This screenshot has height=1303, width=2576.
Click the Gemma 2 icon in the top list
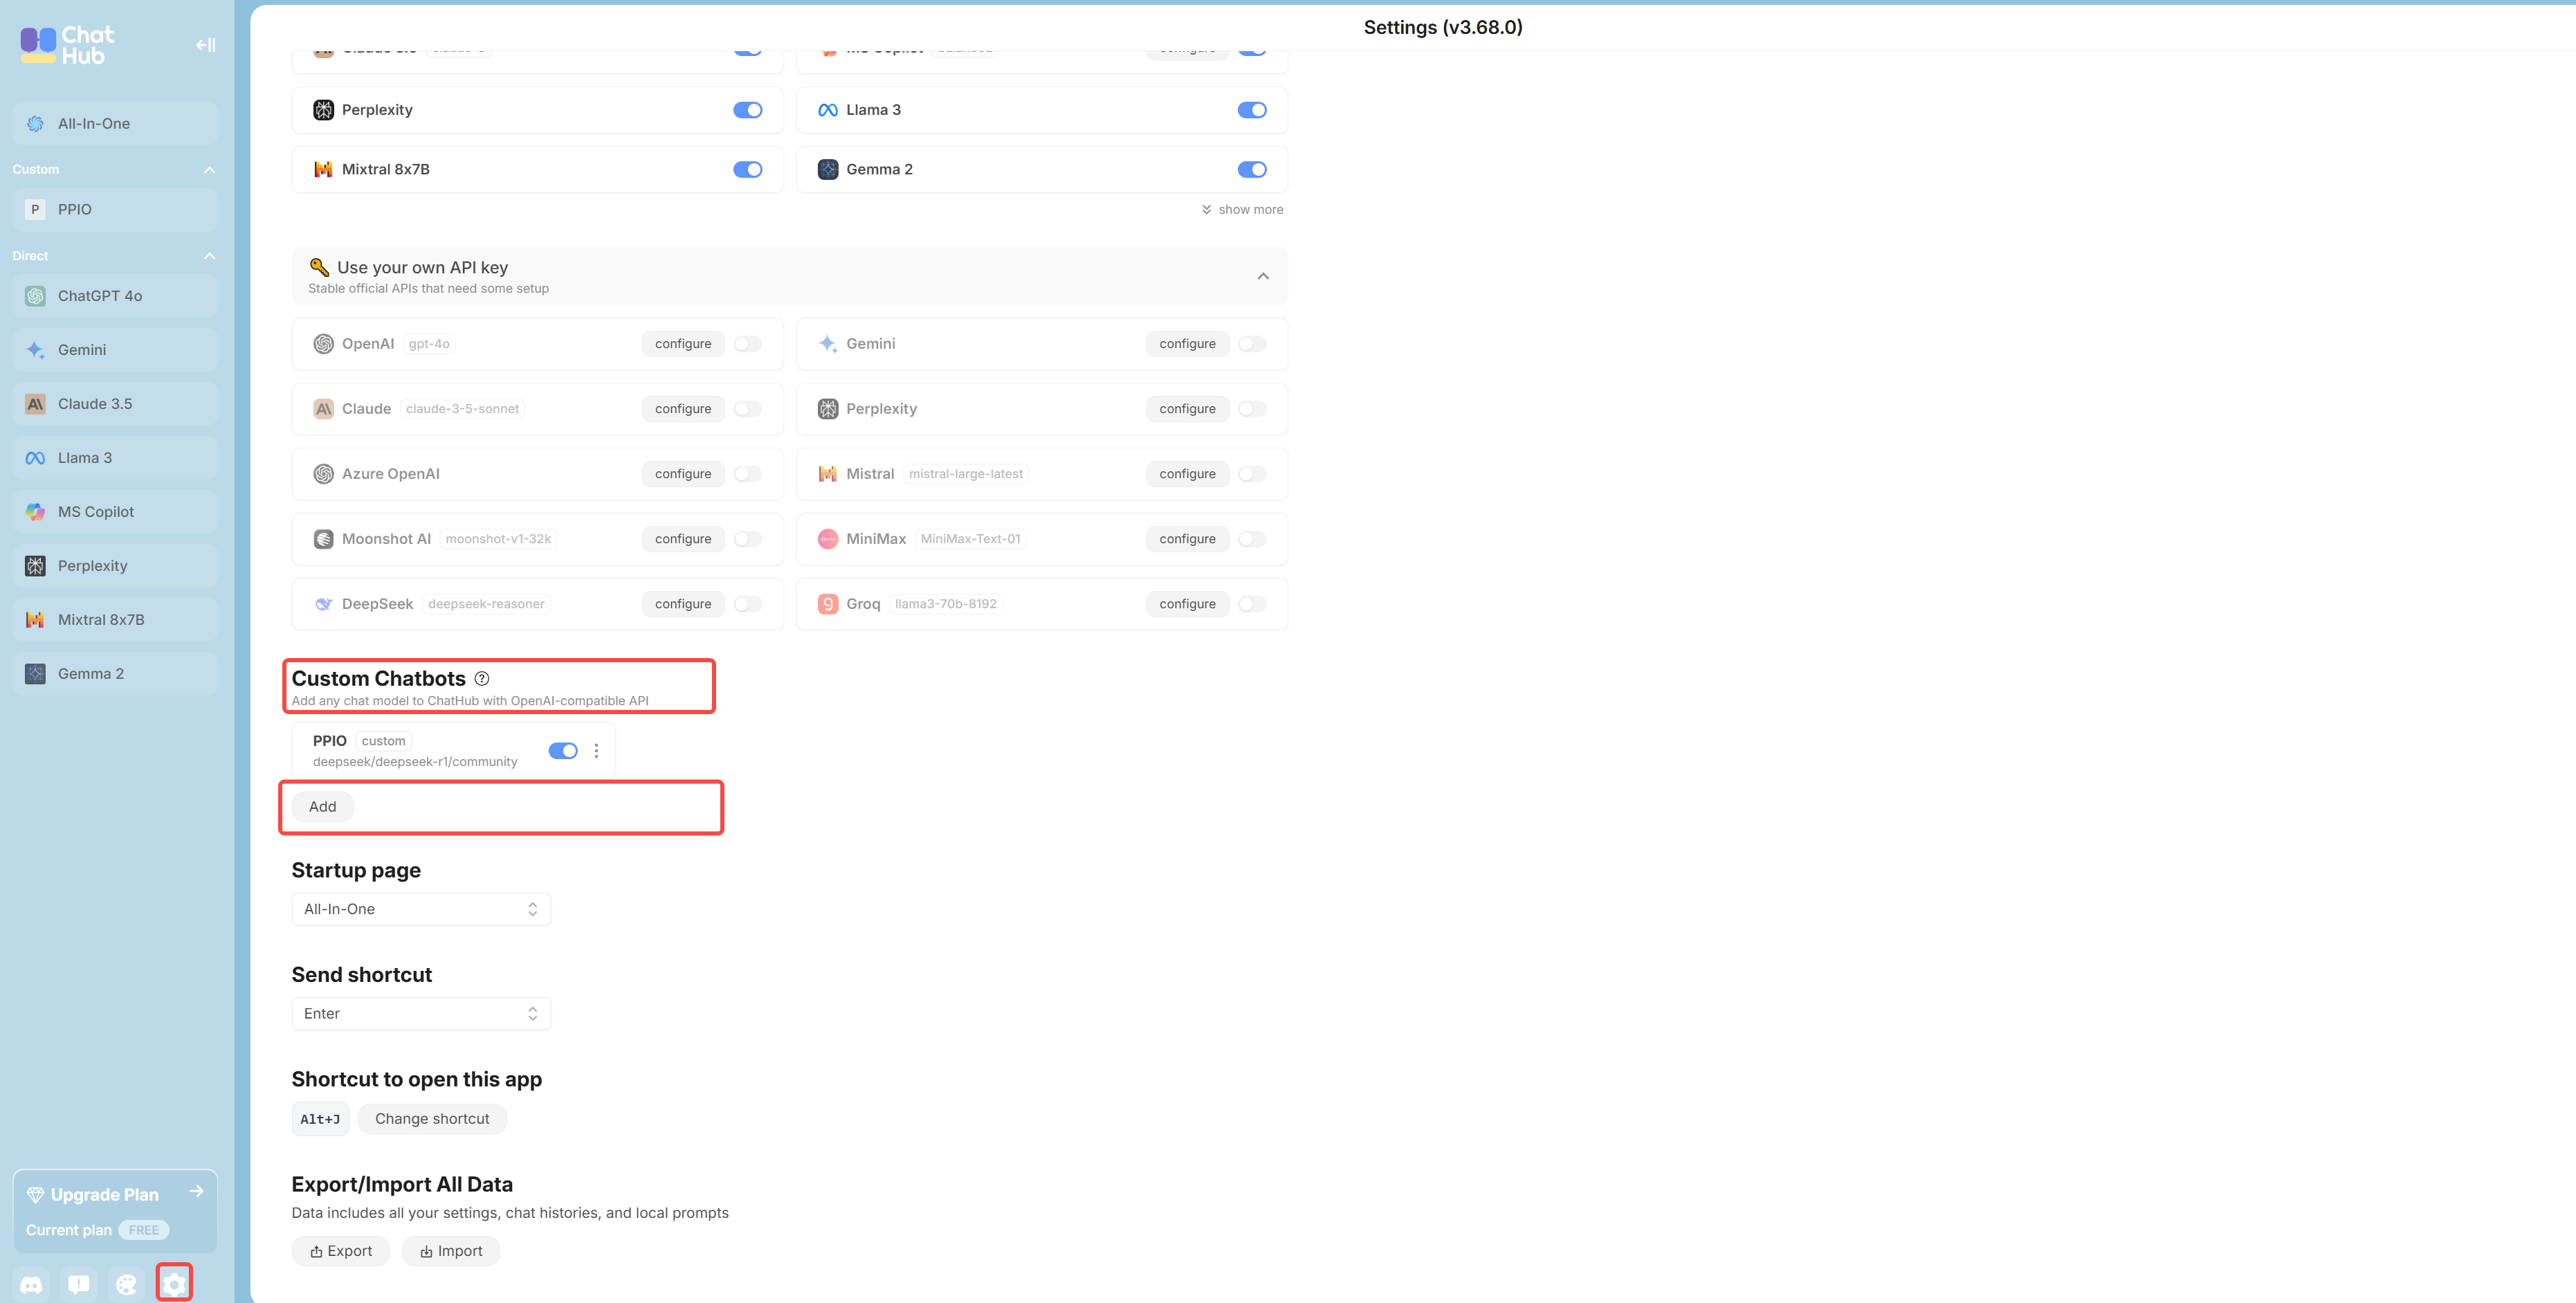click(828, 169)
